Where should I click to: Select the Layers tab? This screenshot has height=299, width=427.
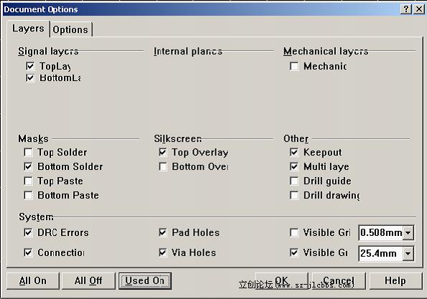[28, 28]
